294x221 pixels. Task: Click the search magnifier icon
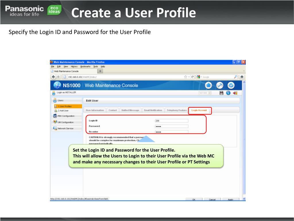pyautogui.click(x=235, y=77)
